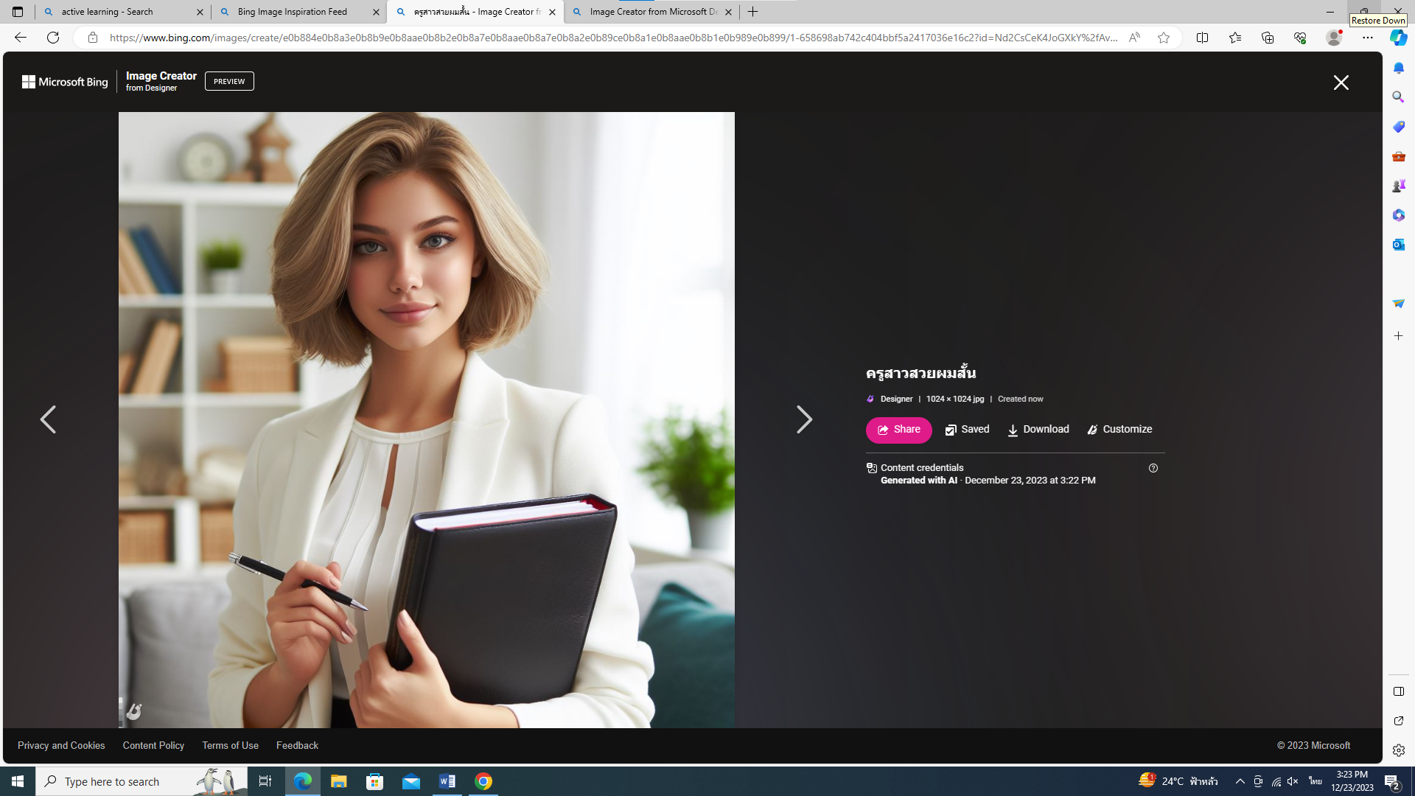Open browser Collections panel
The width and height of the screenshot is (1415, 796).
pos(1268,38)
